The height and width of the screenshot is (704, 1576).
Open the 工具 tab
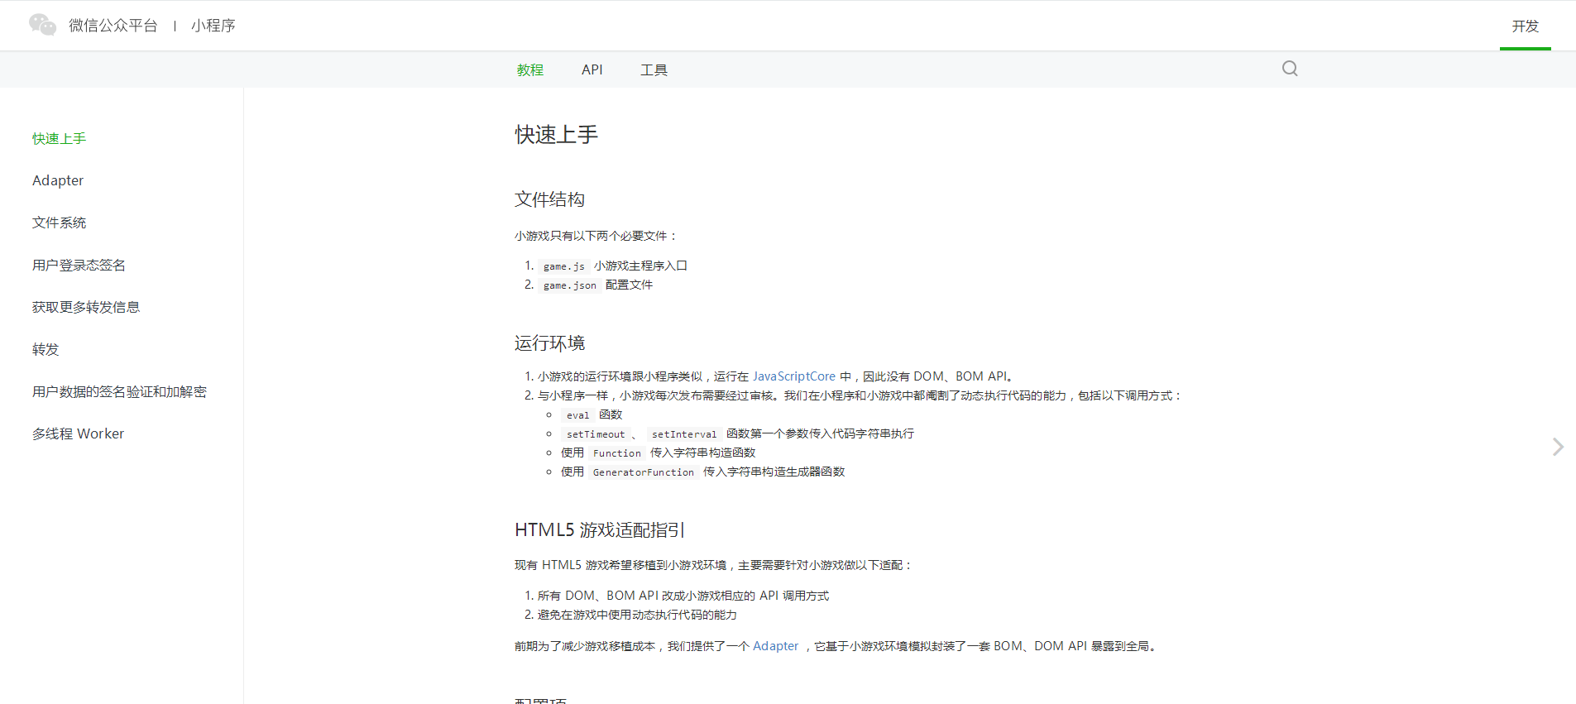[x=654, y=70]
